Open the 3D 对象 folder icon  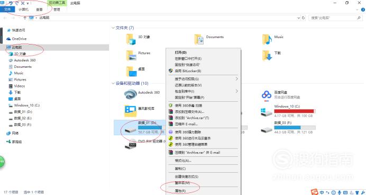(x=131, y=39)
